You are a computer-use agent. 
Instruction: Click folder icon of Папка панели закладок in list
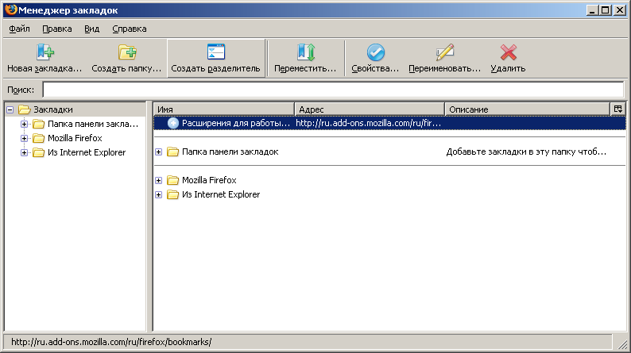tap(172, 152)
